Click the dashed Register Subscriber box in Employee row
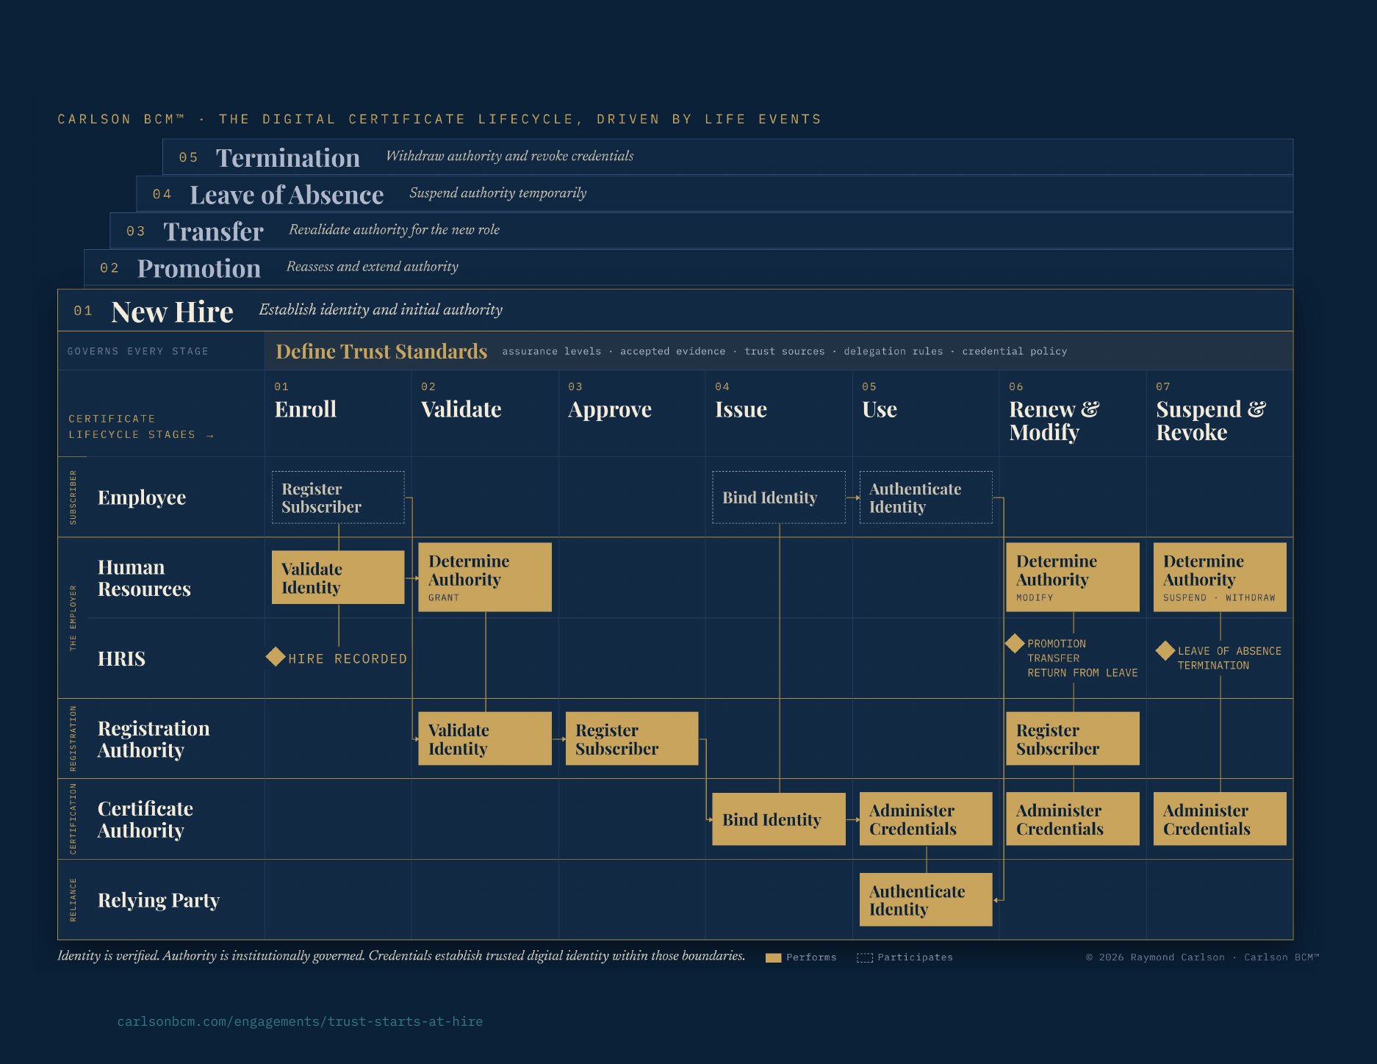The height and width of the screenshot is (1064, 1377). point(338,497)
